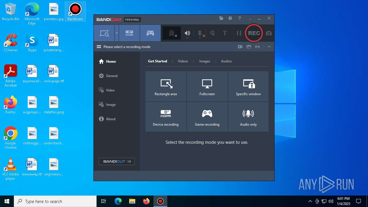Open Bandicam desktop shortcut
This screenshot has width=368, height=207.
75,12
